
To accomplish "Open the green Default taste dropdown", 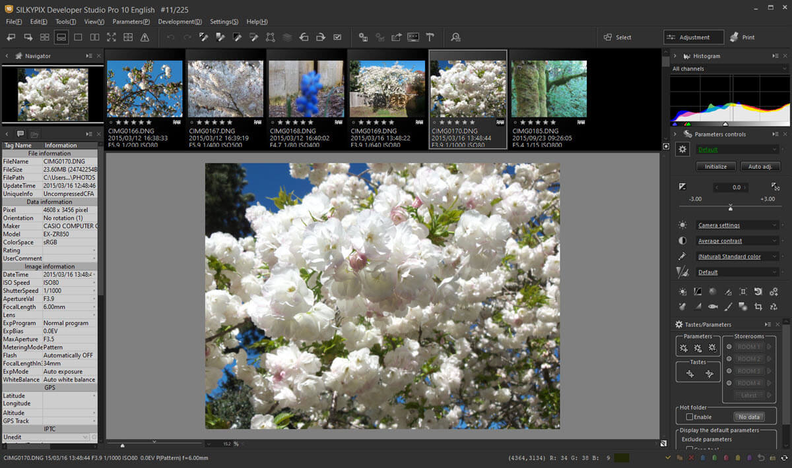I will [738, 150].
